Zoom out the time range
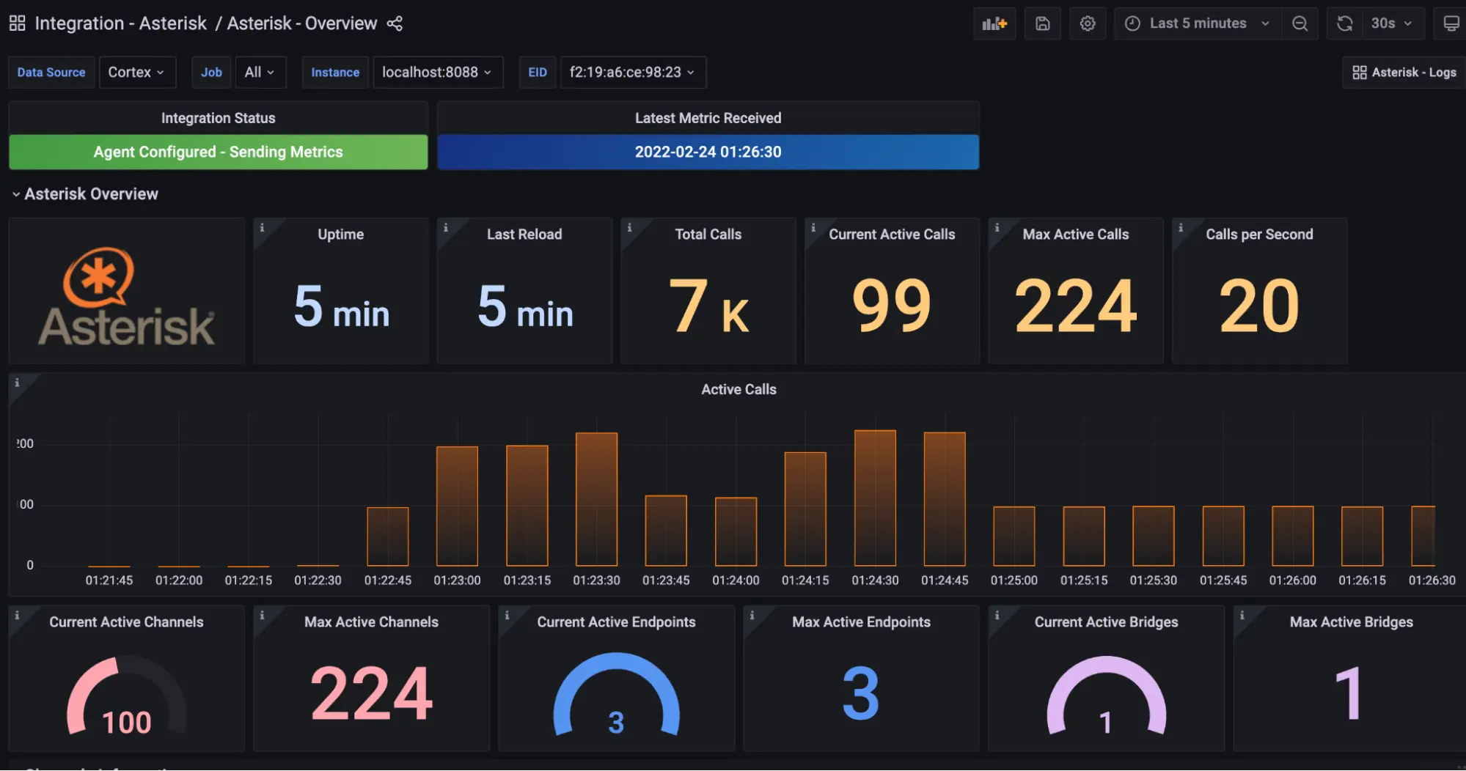This screenshot has height=771, width=1466. (x=1300, y=23)
